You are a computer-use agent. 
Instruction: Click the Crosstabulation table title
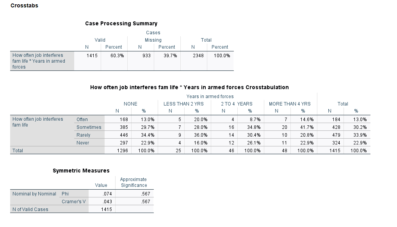[x=189, y=87]
